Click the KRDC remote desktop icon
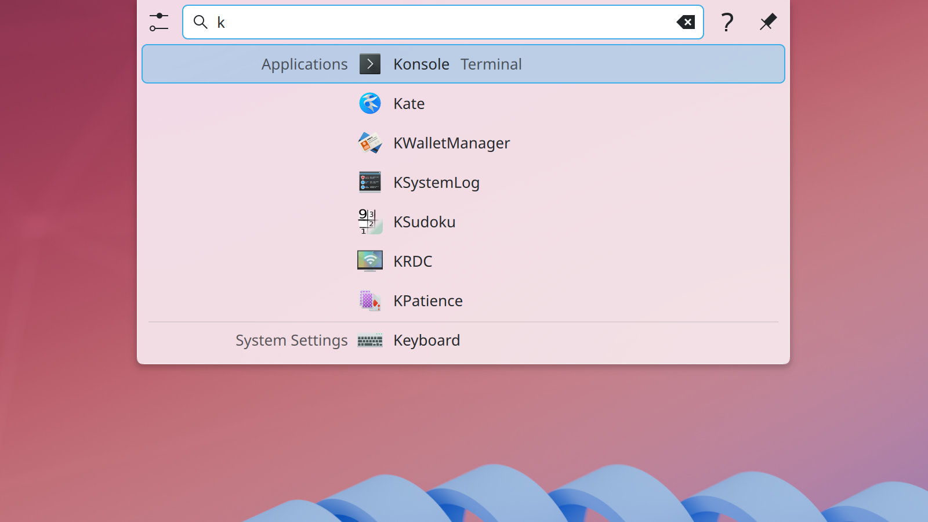This screenshot has width=928, height=522. tap(370, 261)
